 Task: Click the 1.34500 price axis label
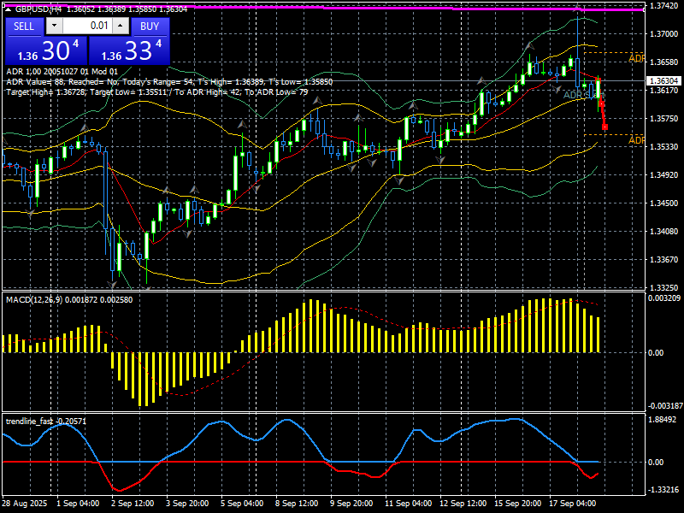click(x=663, y=203)
